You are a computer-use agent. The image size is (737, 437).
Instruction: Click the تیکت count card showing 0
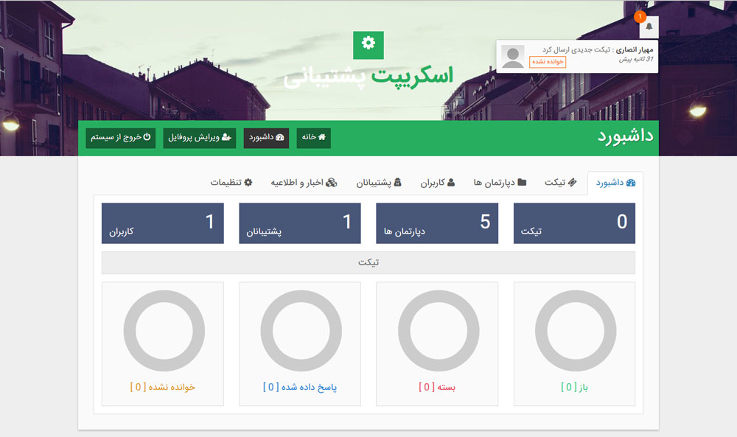(x=574, y=223)
